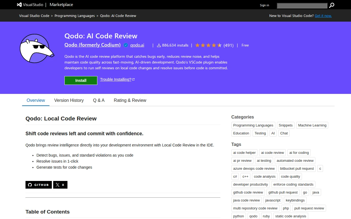Click the c# tag

235,177
